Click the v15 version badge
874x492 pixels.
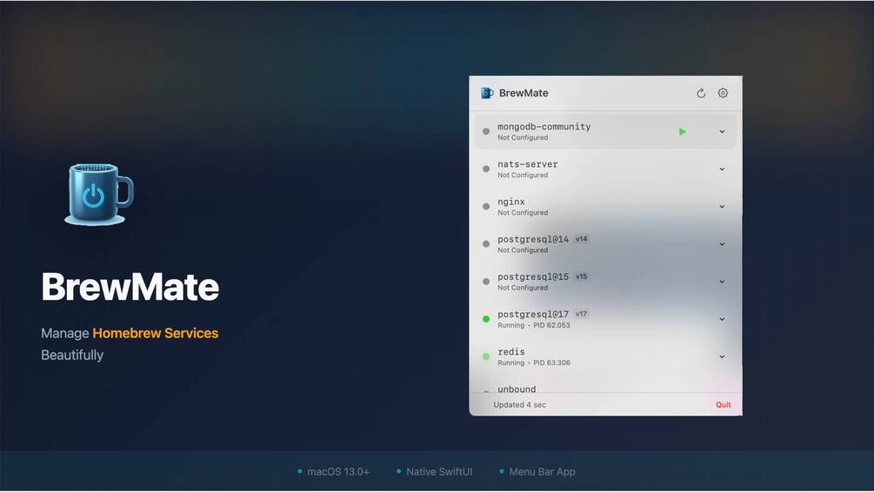point(582,276)
